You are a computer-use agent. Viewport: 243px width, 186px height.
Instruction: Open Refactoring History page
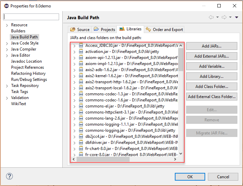pyautogui.click(x=28, y=73)
